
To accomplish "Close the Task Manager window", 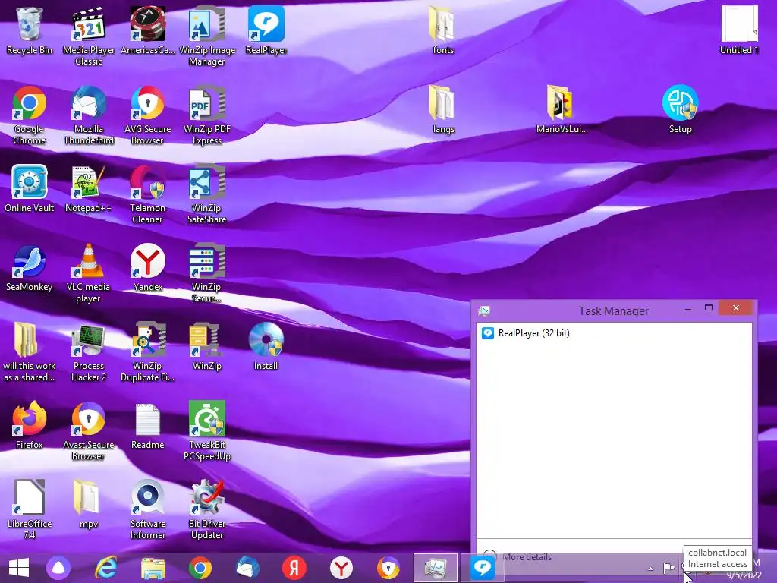I will pyautogui.click(x=736, y=308).
